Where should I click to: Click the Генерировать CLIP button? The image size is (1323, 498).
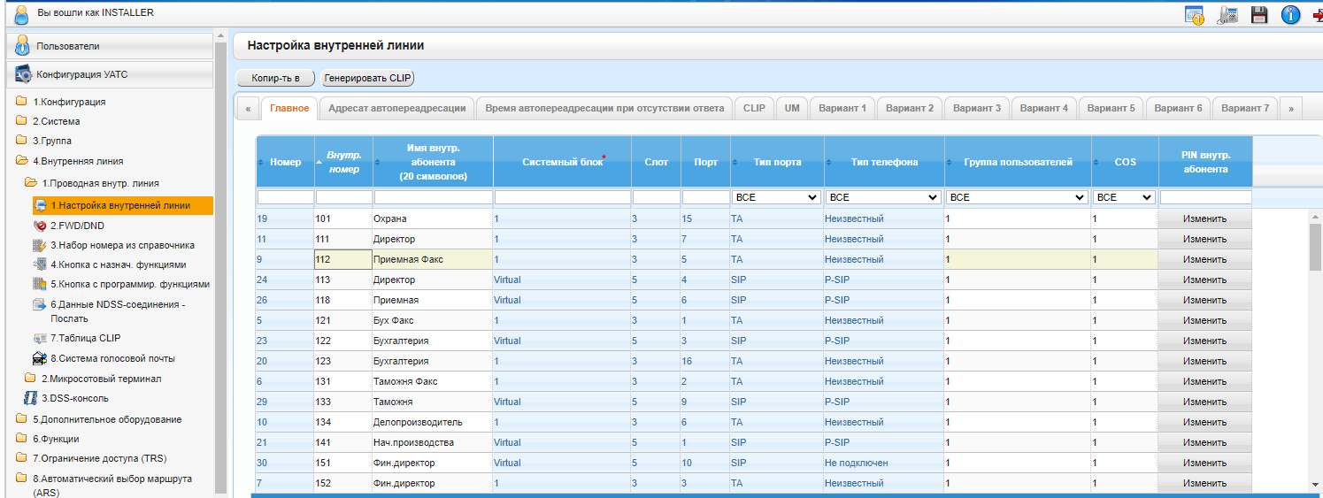point(367,78)
